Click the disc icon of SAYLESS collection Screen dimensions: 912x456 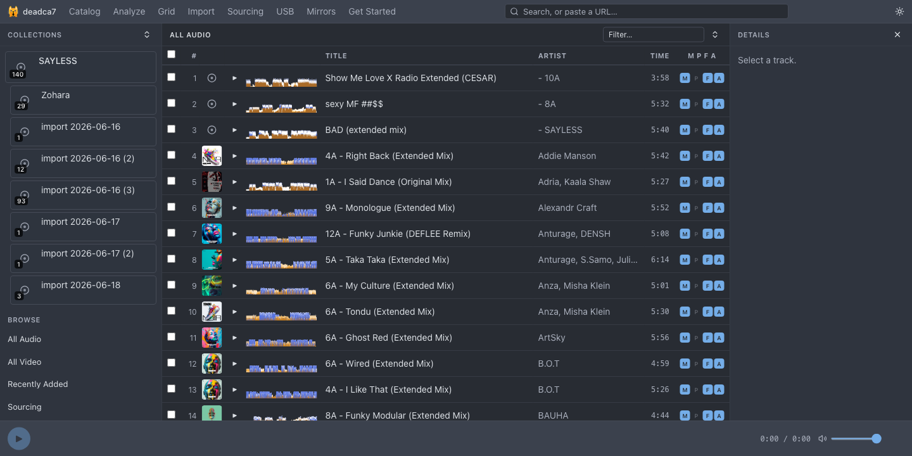coord(21,67)
